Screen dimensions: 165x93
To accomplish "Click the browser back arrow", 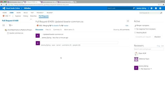I will (x=2, y=5).
